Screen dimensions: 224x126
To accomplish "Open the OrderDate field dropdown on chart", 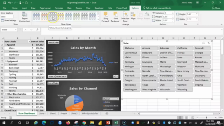I will 61,76.
